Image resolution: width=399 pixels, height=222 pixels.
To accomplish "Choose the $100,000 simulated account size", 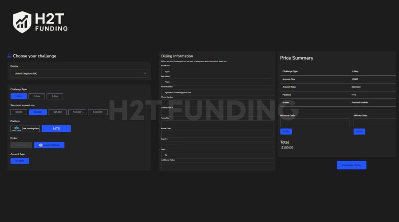I will point(97,112).
